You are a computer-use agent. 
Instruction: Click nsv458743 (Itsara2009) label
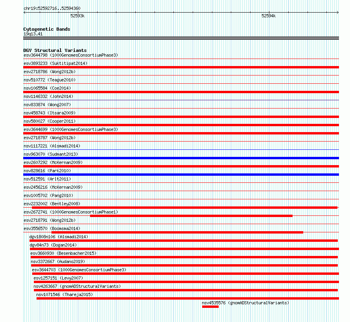click(50, 113)
